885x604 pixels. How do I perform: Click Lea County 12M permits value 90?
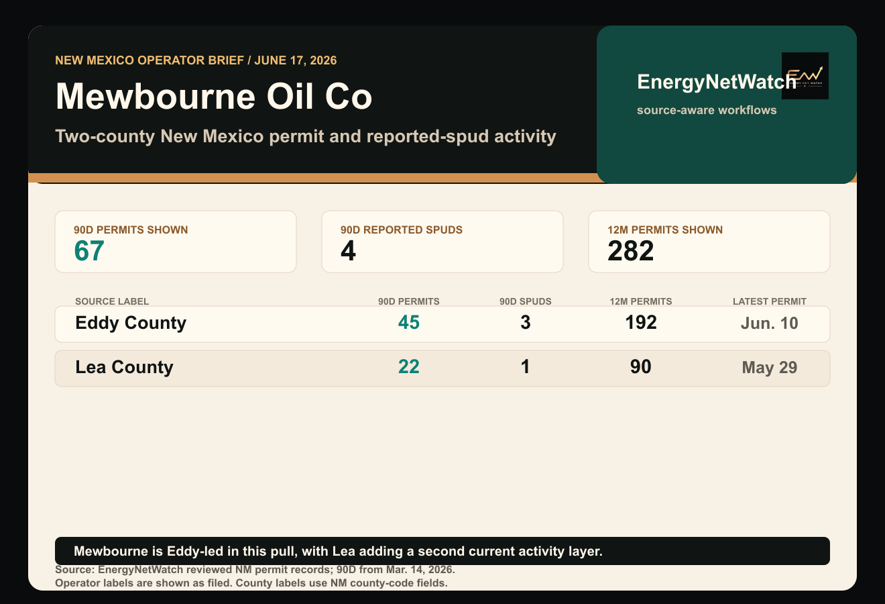tap(641, 366)
